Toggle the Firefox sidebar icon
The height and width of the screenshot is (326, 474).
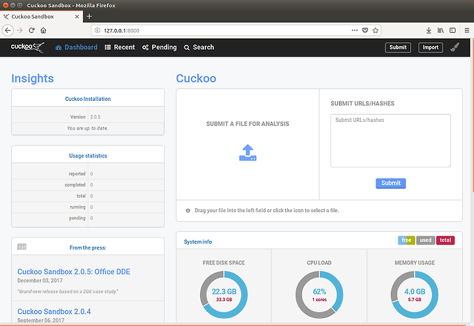[x=452, y=30]
